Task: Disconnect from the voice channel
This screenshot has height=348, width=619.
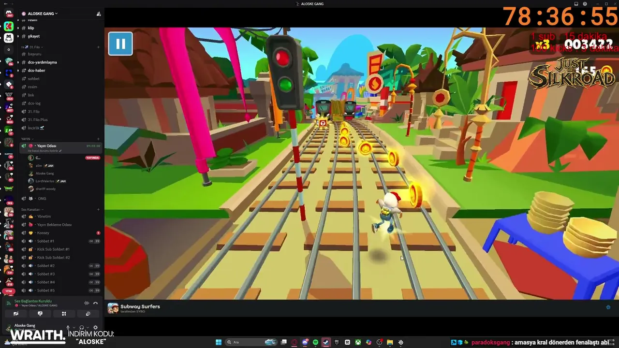Action: [x=95, y=303]
